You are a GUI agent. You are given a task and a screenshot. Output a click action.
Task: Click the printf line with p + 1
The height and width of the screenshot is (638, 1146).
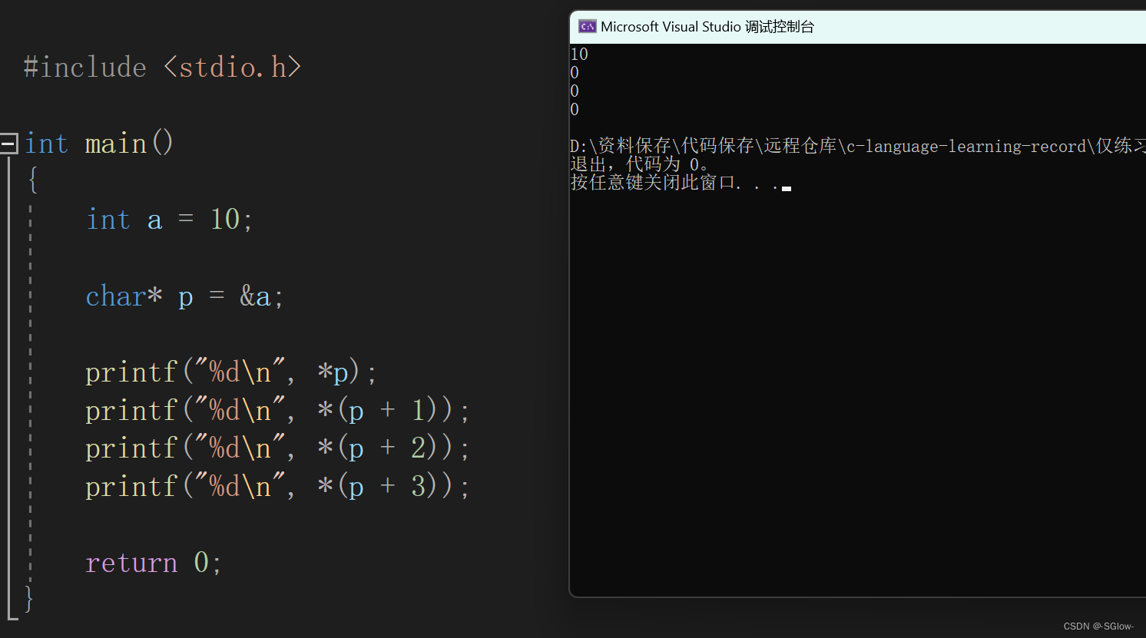pyautogui.click(x=277, y=411)
